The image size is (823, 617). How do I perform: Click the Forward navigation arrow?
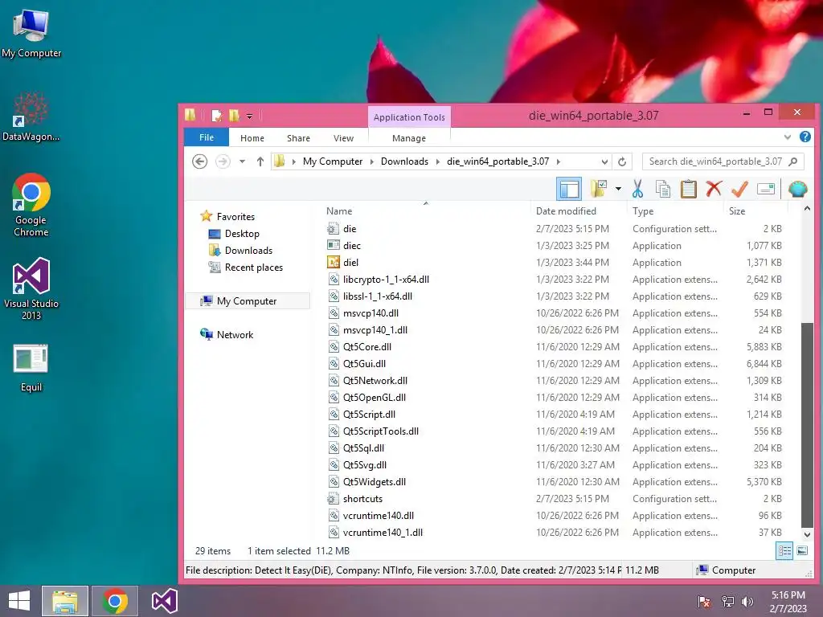(x=223, y=161)
